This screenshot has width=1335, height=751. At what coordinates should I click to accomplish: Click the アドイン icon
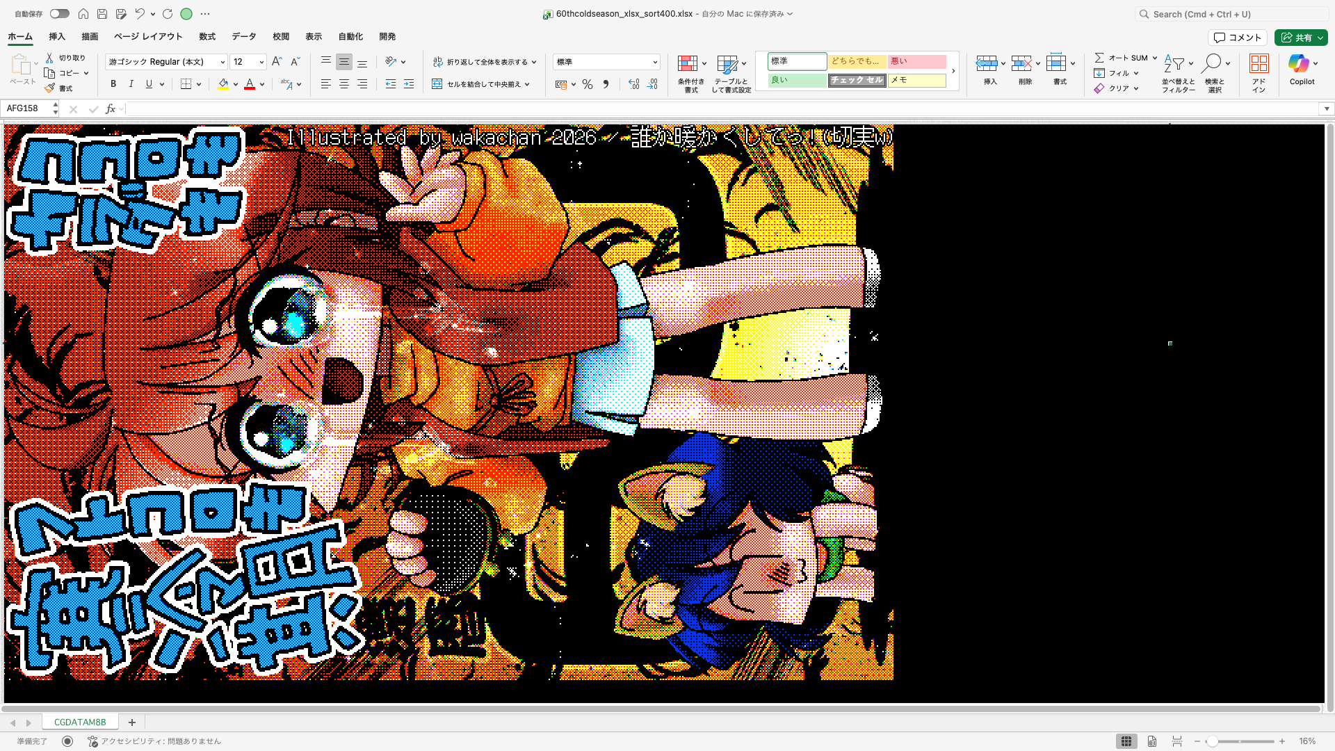(1259, 70)
